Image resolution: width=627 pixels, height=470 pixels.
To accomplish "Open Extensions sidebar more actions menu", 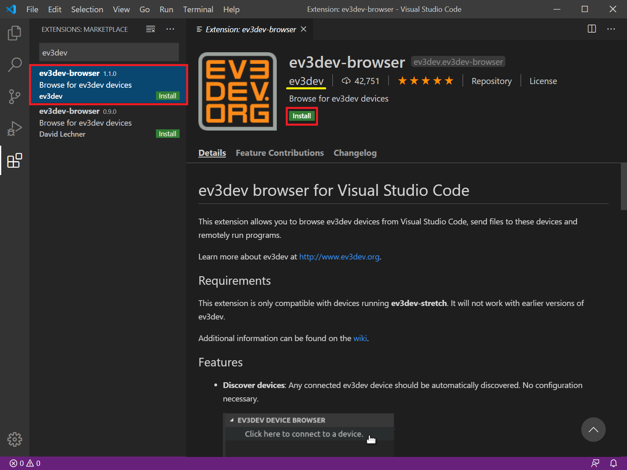I will coord(170,29).
